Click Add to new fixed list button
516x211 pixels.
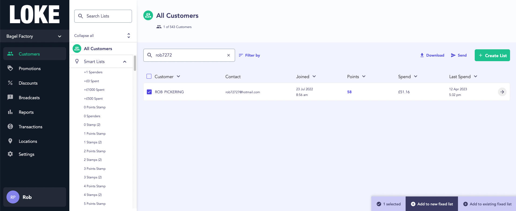pos(432,204)
